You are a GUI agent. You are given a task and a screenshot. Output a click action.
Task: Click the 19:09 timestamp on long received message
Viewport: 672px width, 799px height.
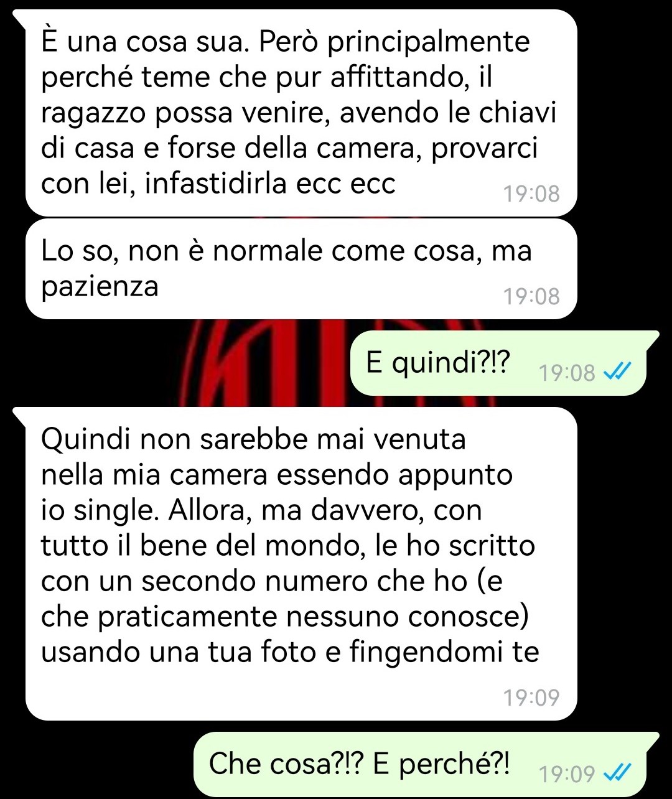tap(531, 698)
